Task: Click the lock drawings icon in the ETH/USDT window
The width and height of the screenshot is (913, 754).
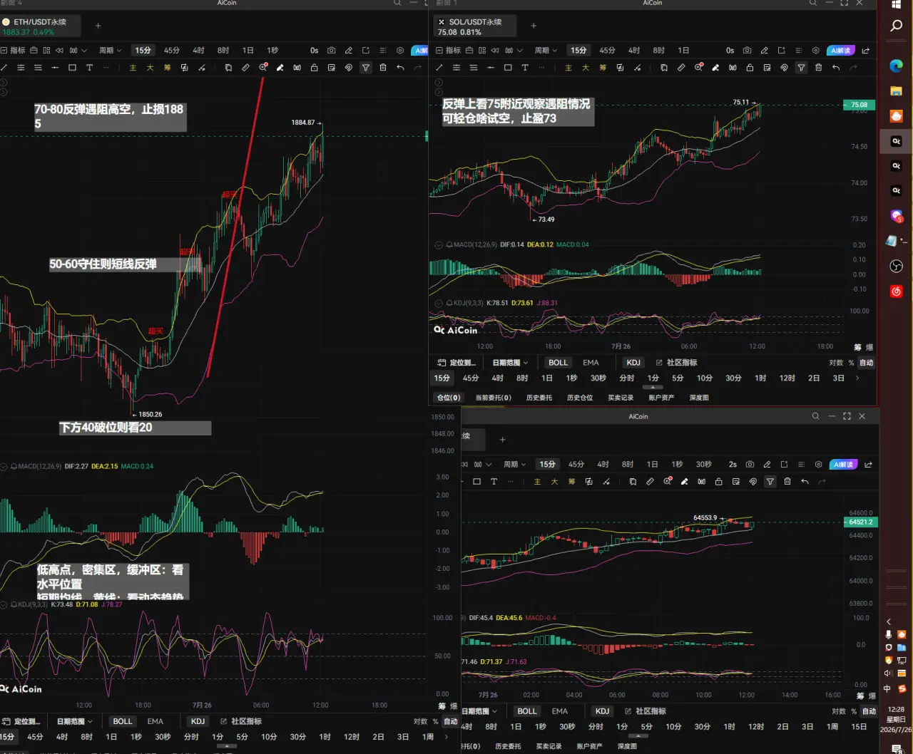Action: point(314,68)
